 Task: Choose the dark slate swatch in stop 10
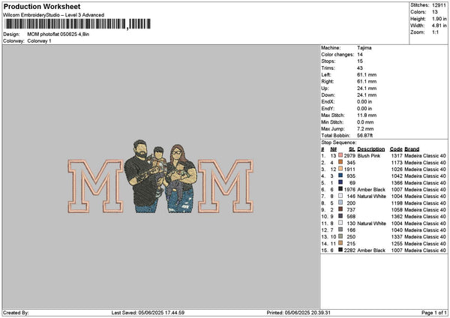(x=340, y=216)
